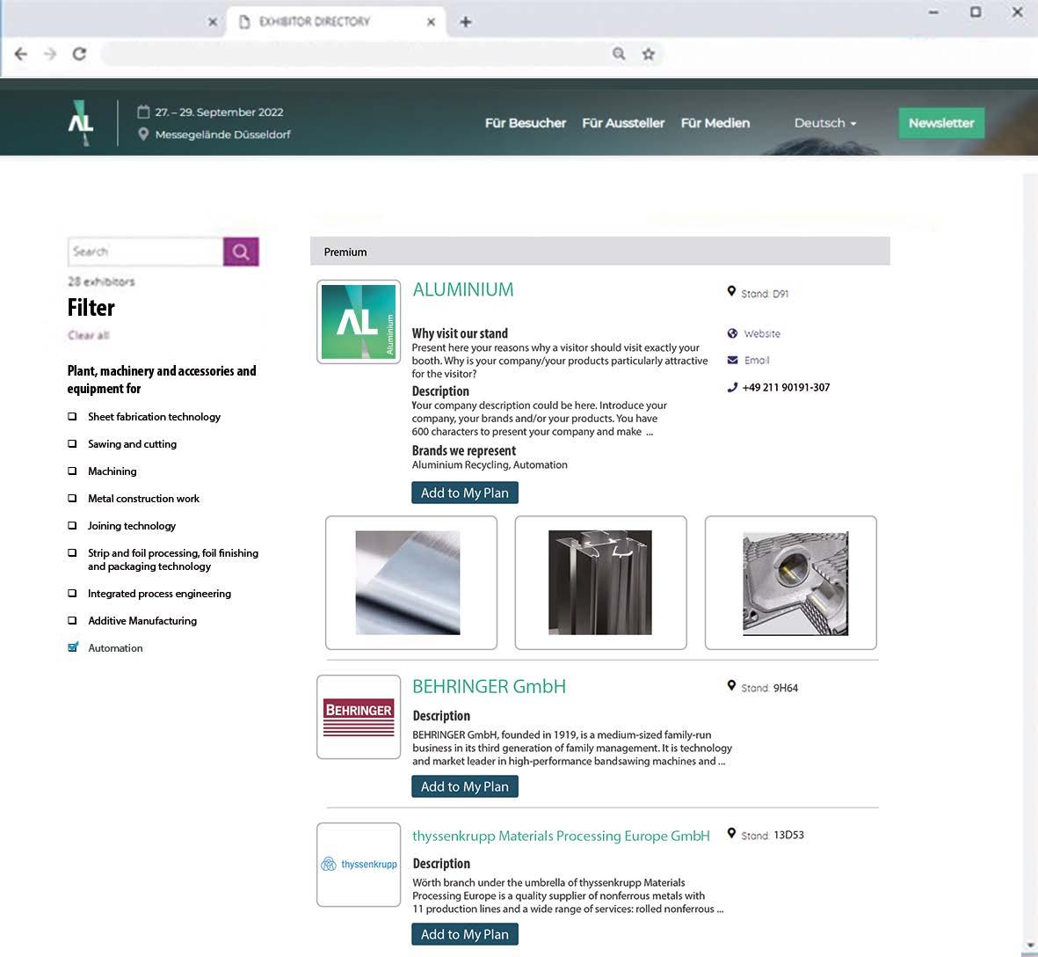Click the stand pin icon for BEHRINGER GmbH
The width and height of the screenshot is (1038, 957).
pos(731,685)
